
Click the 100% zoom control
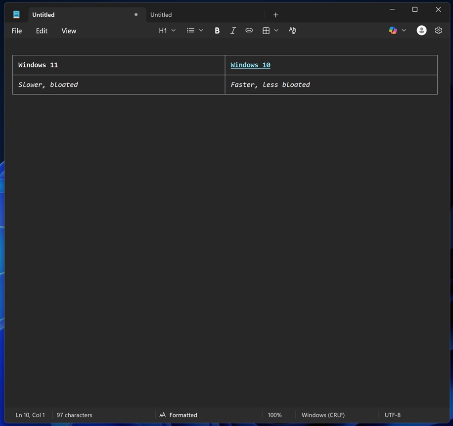click(275, 415)
